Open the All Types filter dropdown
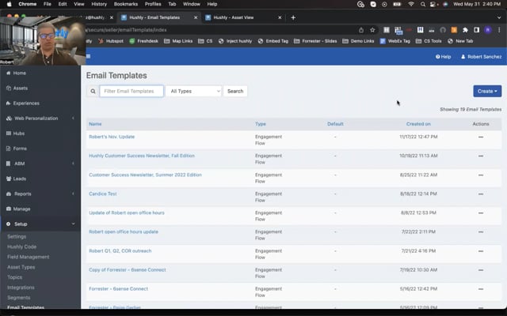The image size is (507, 316). (193, 92)
